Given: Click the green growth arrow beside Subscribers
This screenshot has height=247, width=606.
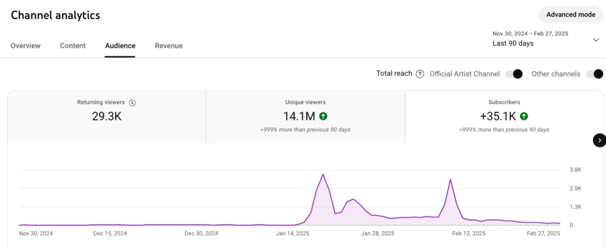Looking at the screenshot, I should pyautogui.click(x=524, y=116).
